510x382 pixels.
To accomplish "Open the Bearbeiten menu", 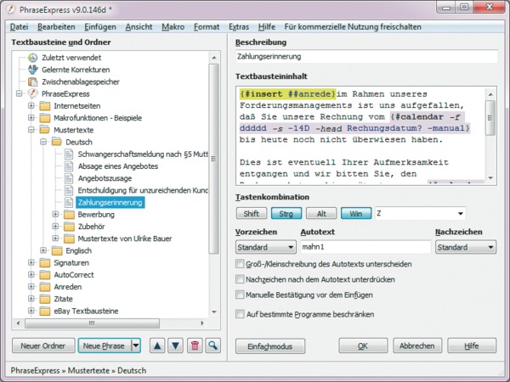I will [x=56, y=27].
